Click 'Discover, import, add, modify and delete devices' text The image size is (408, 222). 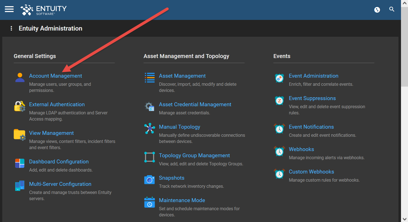pyautogui.click(x=198, y=87)
